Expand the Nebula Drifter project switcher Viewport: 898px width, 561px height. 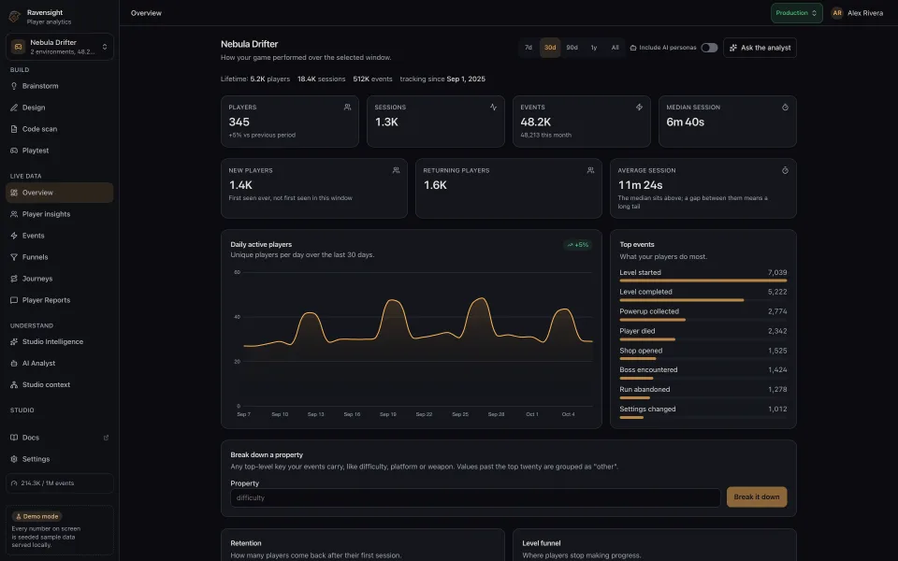60,47
